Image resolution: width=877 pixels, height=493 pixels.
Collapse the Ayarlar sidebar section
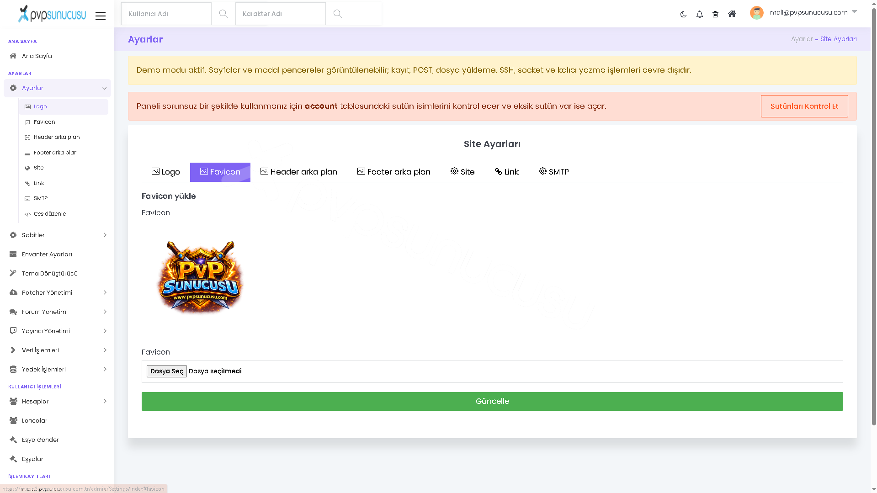57,88
